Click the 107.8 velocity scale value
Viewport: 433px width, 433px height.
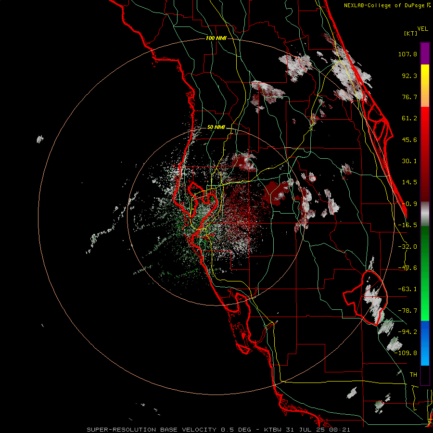(408, 54)
